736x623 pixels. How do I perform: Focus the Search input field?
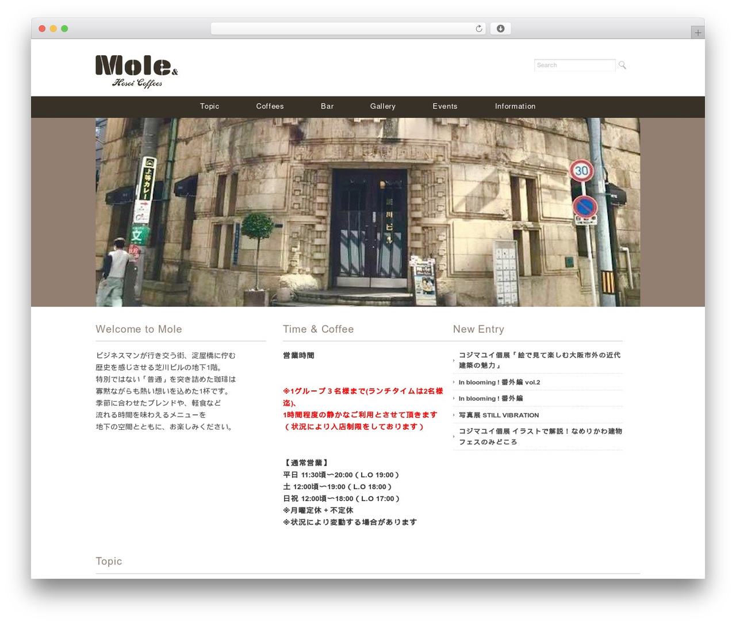click(574, 65)
